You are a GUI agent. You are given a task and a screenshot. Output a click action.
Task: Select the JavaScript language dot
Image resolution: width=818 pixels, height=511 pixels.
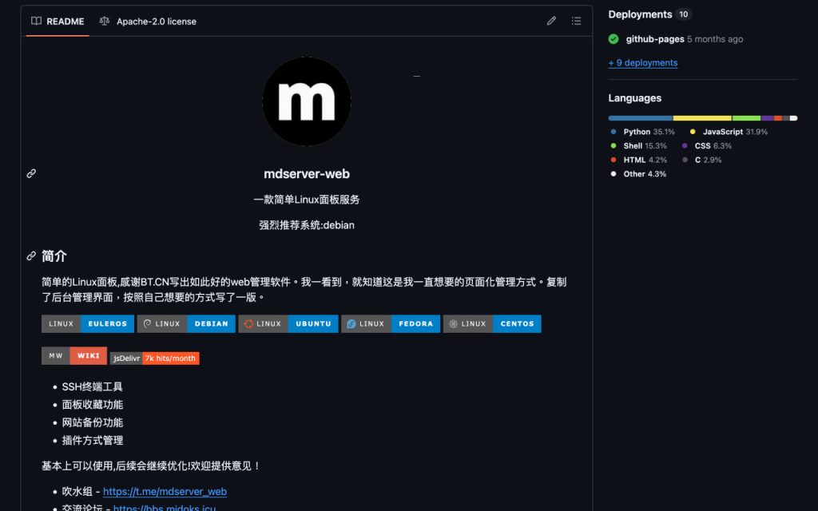tap(693, 133)
